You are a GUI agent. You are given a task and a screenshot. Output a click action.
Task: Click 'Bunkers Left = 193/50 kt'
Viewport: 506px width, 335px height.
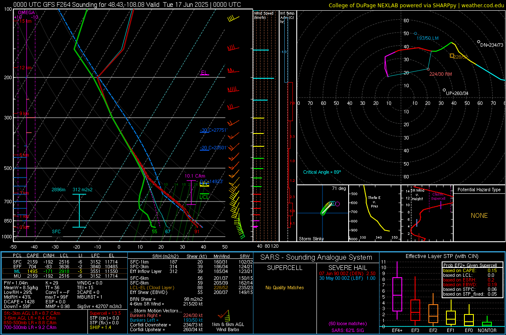pyautogui.click(x=166, y=320)
